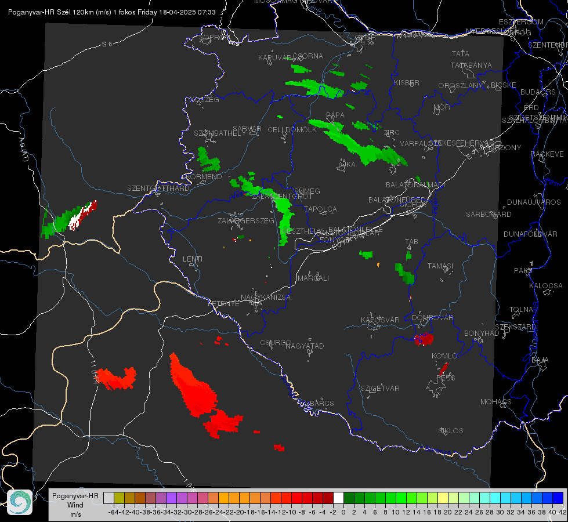The width and height of the screenshot is (568, 522).
Task: Click the SIKLOS city label
Action: pos(451,431)
